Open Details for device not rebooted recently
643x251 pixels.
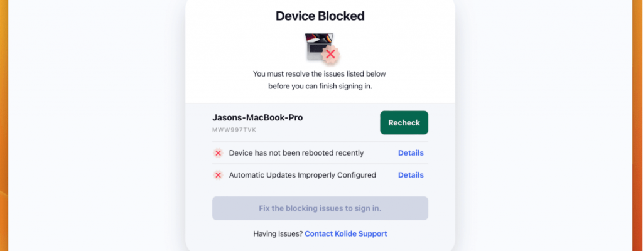411,153
